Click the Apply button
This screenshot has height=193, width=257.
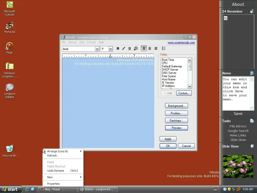168,139
